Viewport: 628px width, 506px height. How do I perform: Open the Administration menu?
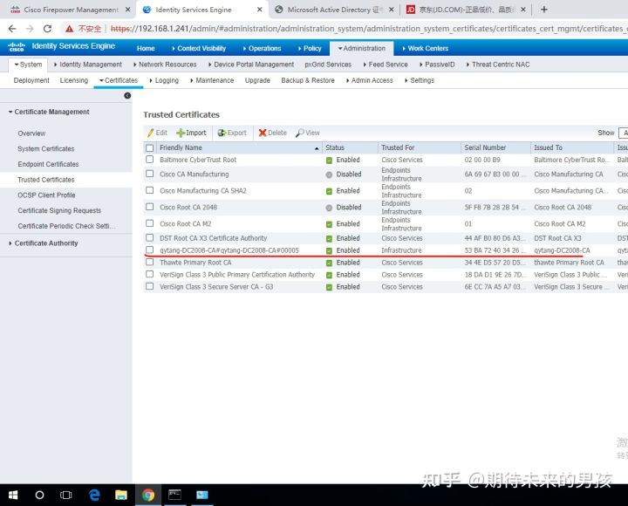(x=362, y=48)
